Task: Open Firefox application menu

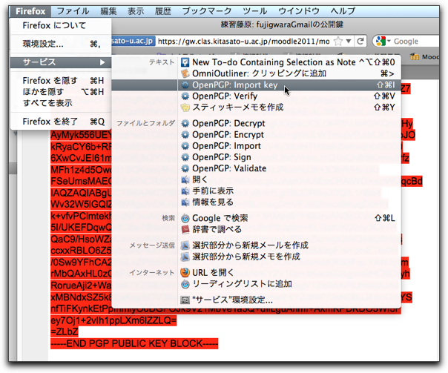Action: [30, 11]
